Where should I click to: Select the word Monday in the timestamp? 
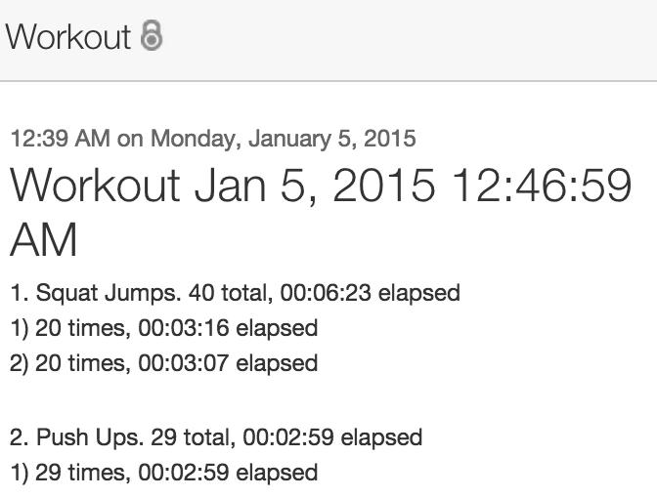[190, 139]
